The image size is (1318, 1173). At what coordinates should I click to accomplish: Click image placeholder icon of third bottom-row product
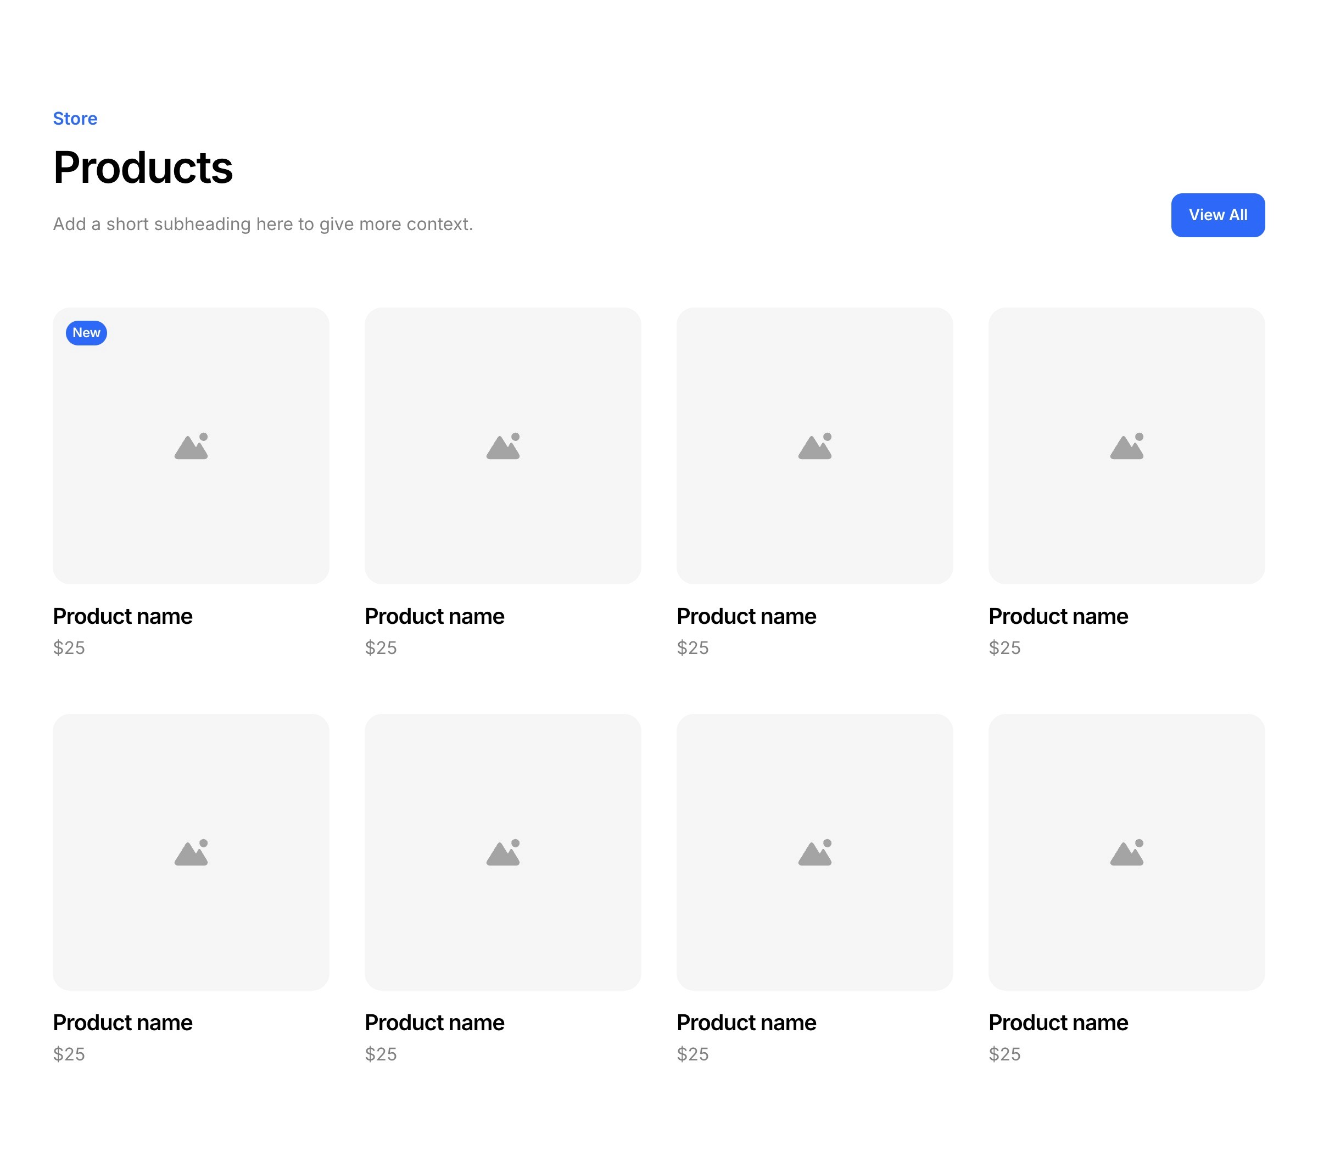tap(814, 852)
